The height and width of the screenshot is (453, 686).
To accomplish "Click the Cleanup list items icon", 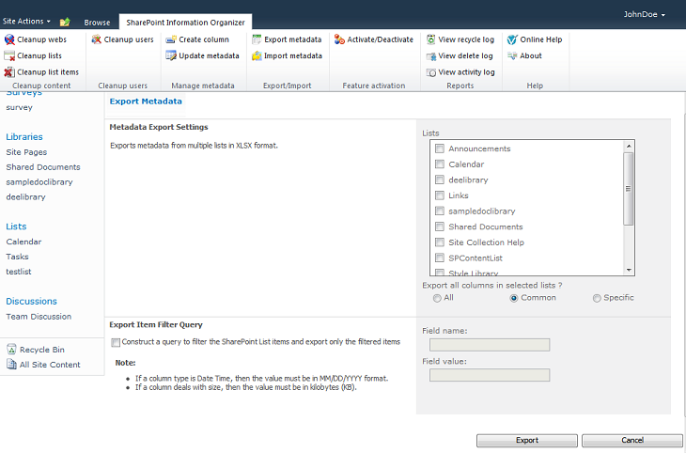I will pyautogui.click(x=9, y=72).
